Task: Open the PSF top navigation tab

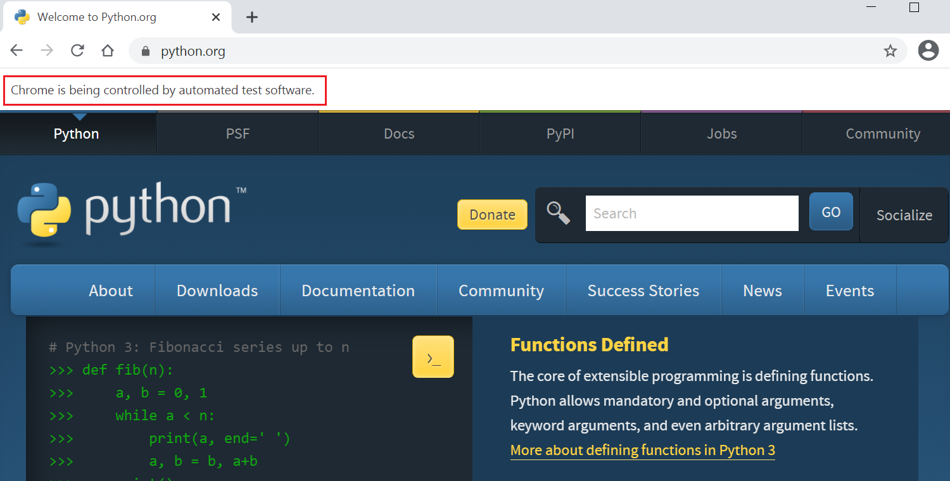Action: point(237,134)
